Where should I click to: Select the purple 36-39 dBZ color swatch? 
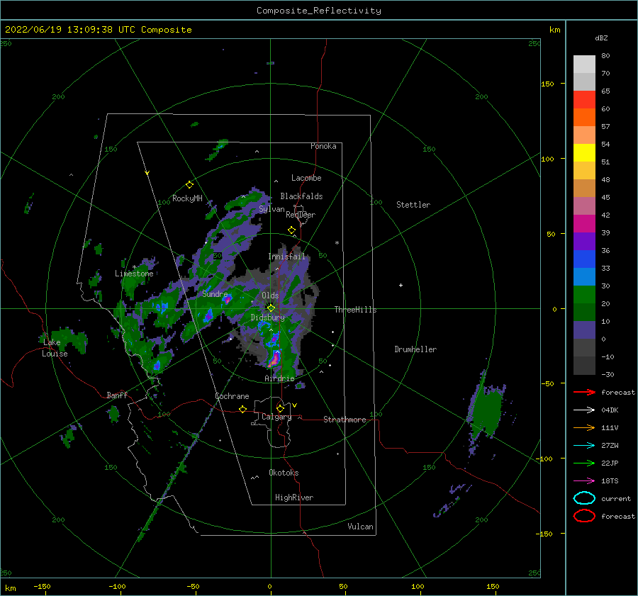584,242
